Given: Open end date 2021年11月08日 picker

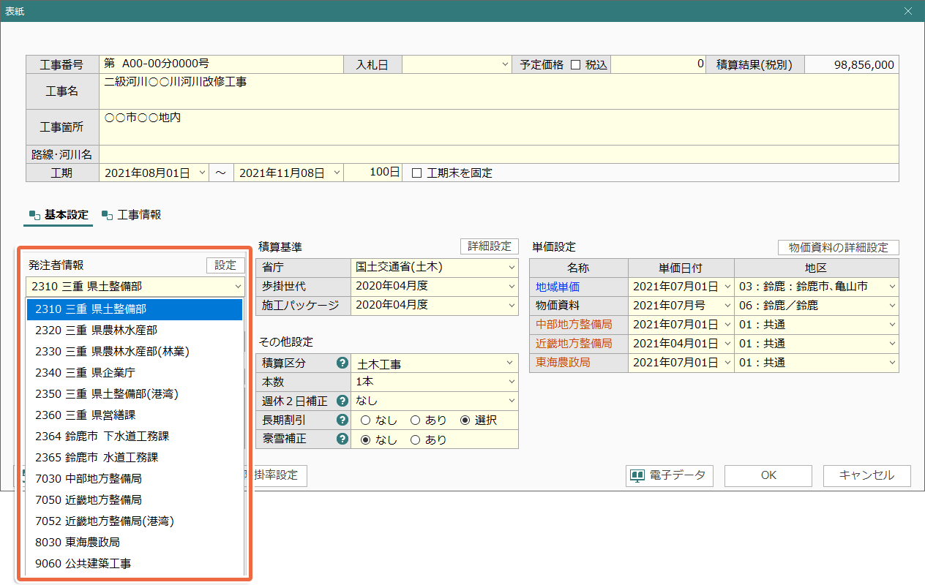Looking at the screenshot, I should click(337, 173).
